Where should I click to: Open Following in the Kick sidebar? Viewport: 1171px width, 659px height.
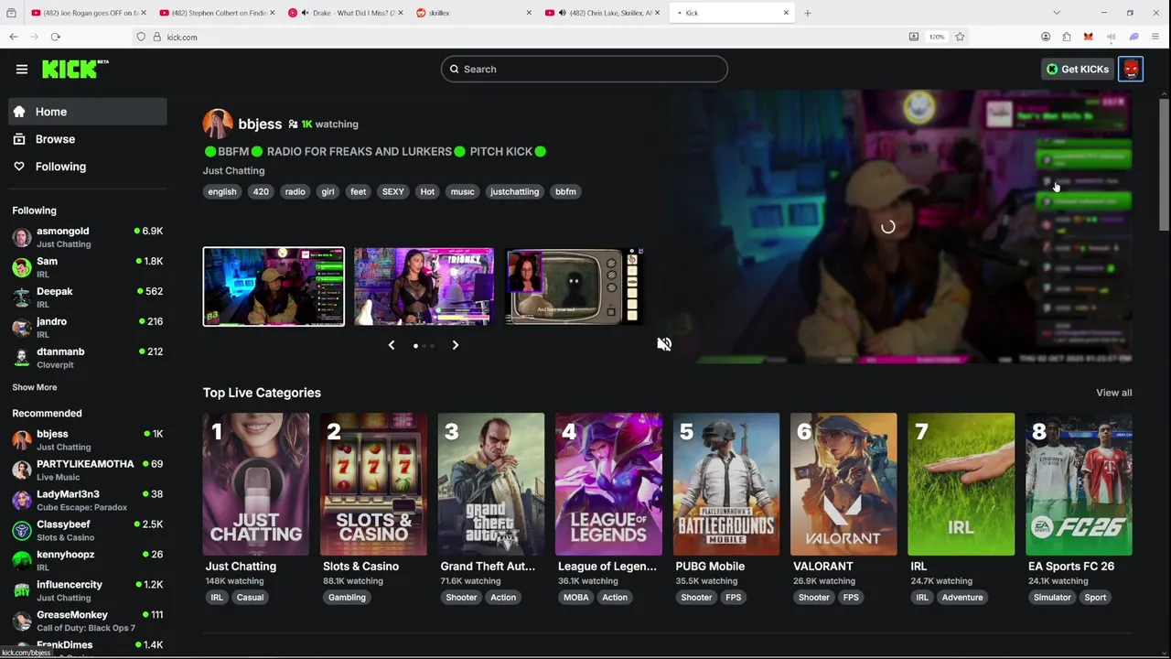pos(88,167)
